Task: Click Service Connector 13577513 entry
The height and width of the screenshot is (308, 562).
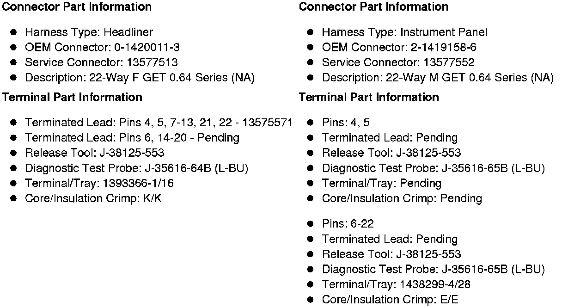Action: coord(101,62)
